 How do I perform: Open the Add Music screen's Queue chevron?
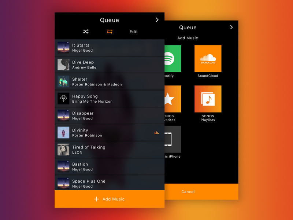(231, 27)
